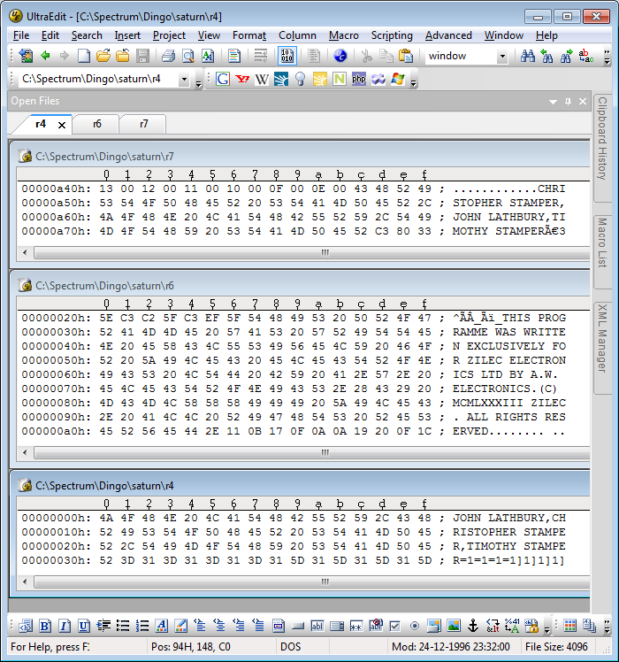
Task: Click the Google search toolbar icon
Action: coord(223,79)
